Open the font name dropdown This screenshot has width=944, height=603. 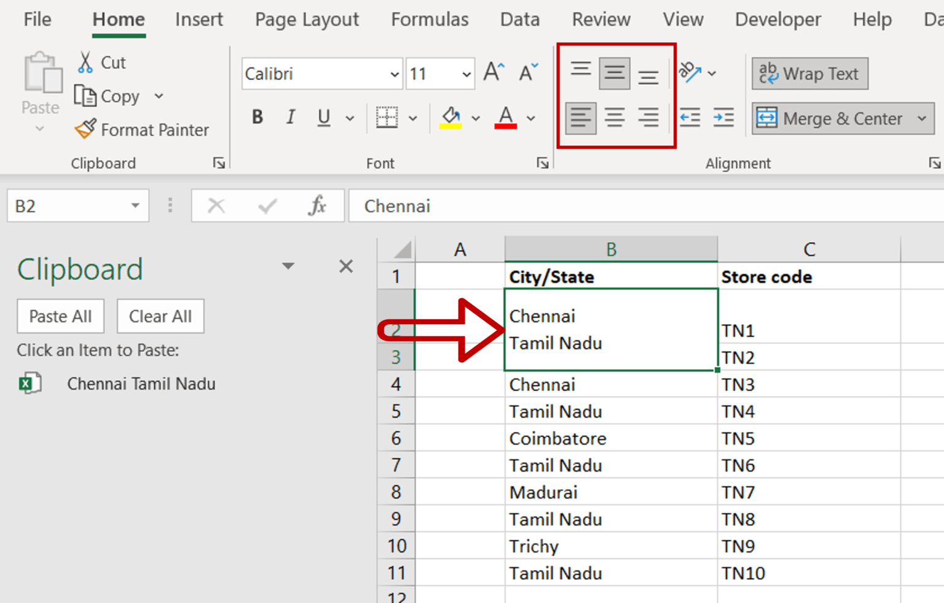395,73
